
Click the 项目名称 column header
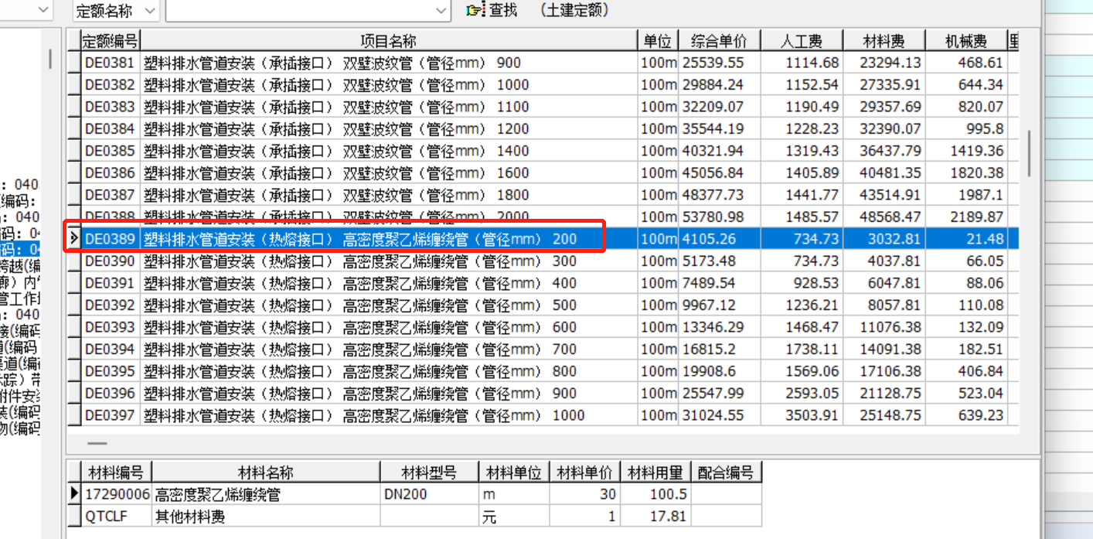pyautogui.click(x=389, y=41)
